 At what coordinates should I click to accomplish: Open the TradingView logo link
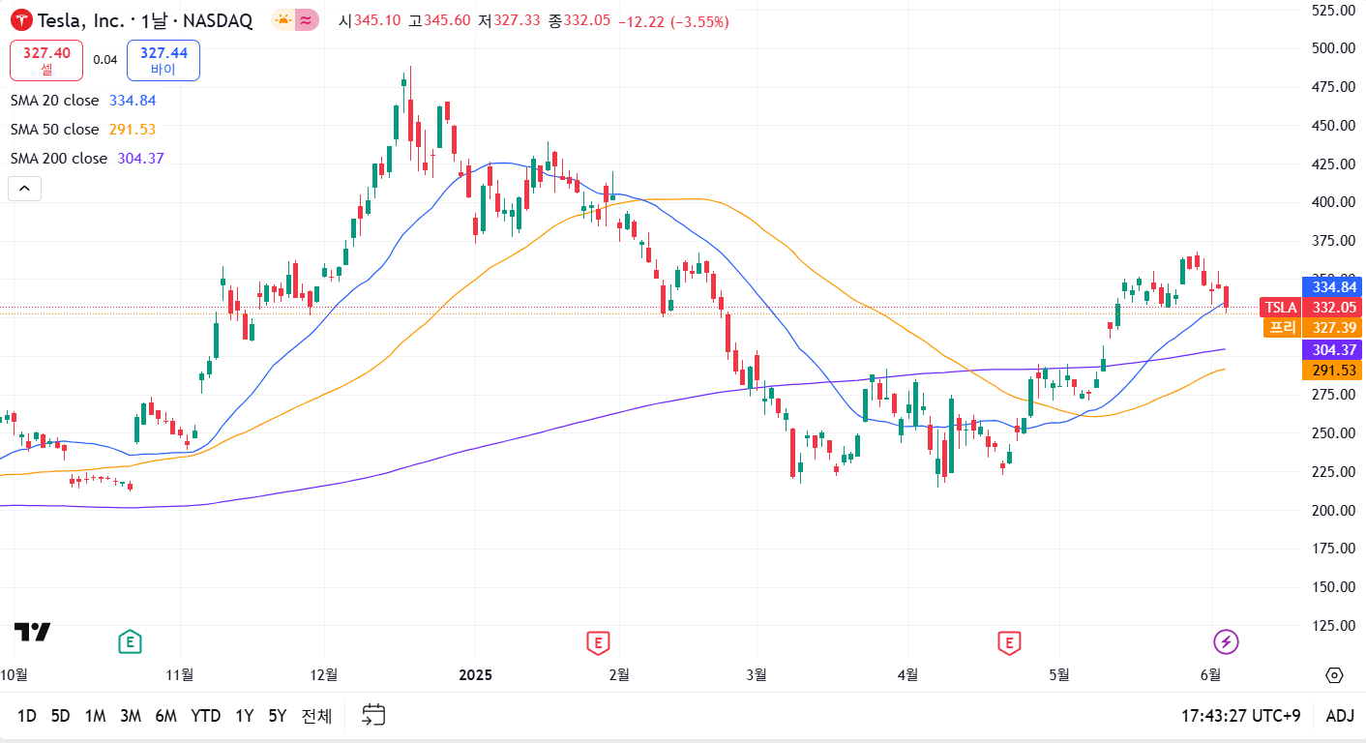point(32,632)
